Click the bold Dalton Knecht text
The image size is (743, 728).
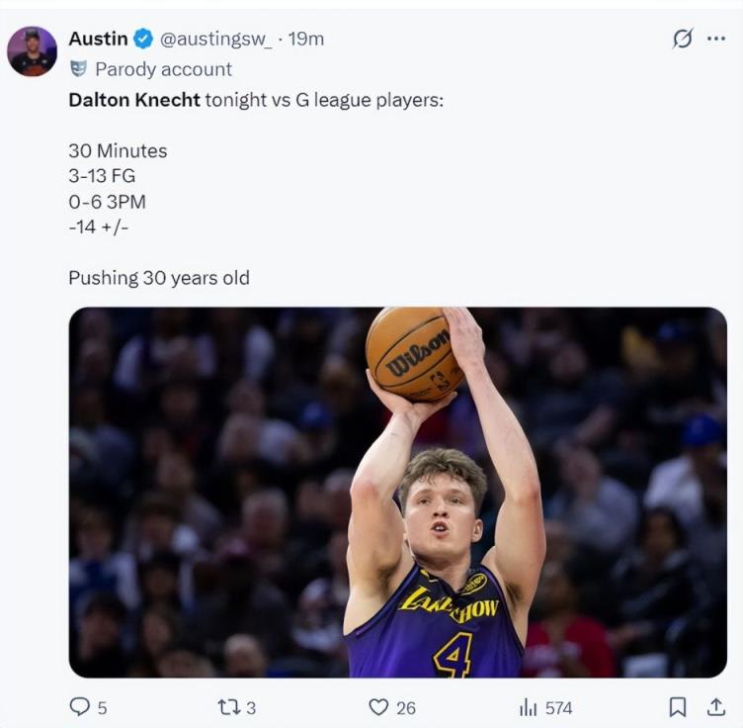tap(133, 100)
